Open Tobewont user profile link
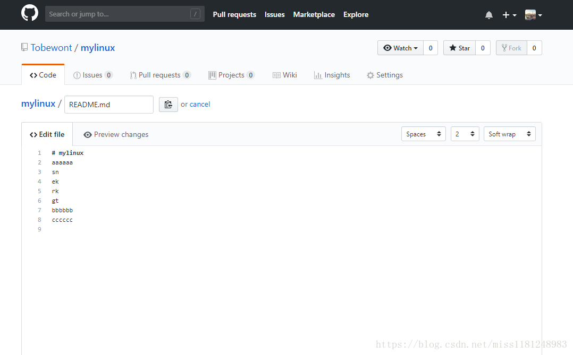 click(x=51, y=48)
